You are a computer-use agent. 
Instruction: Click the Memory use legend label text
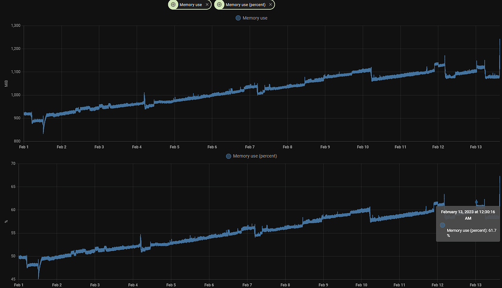tap(255, 18)
